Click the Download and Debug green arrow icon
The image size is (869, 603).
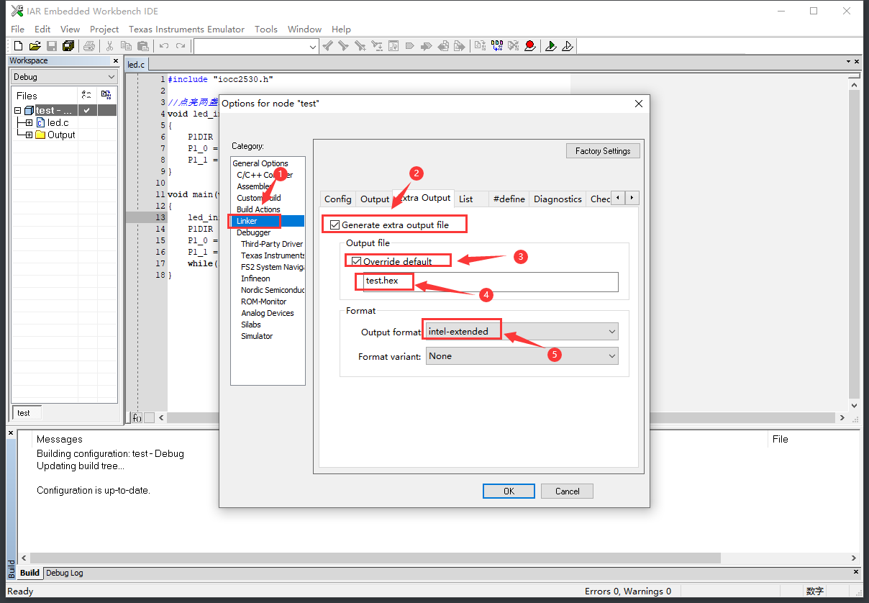coord(551,46)
